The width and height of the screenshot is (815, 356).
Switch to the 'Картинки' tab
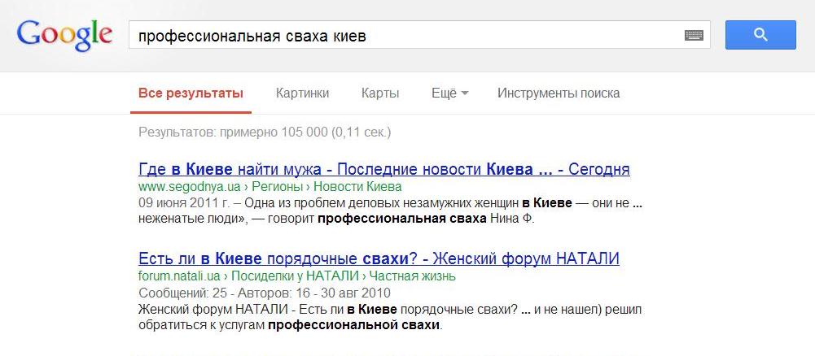302,93
